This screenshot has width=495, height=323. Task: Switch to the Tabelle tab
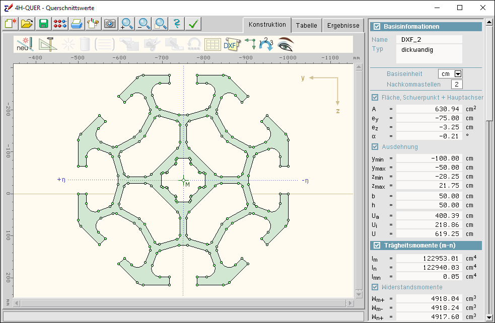(306, 25)
